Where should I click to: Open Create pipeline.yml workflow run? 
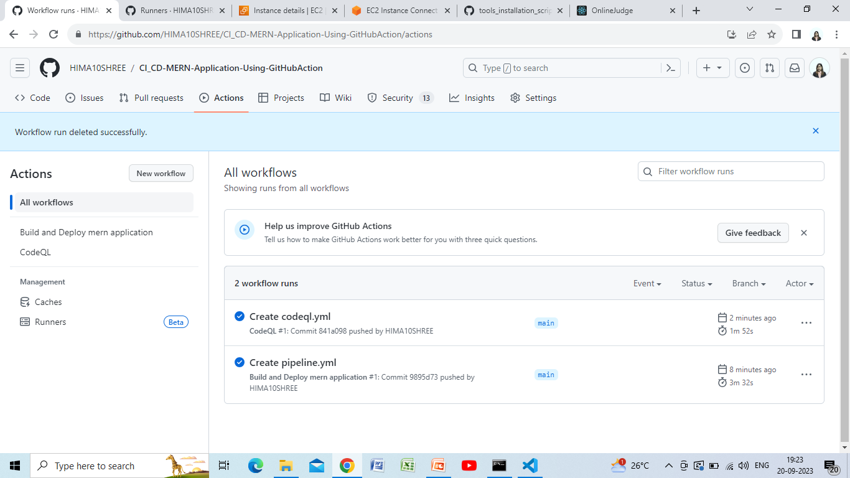tap(293, 362)
